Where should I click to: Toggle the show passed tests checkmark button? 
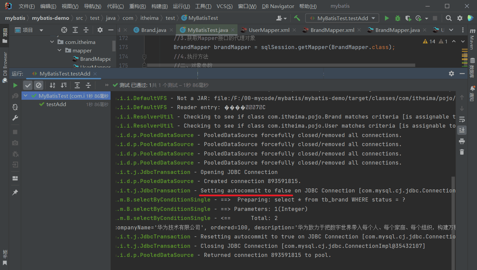tap(28, 85)
